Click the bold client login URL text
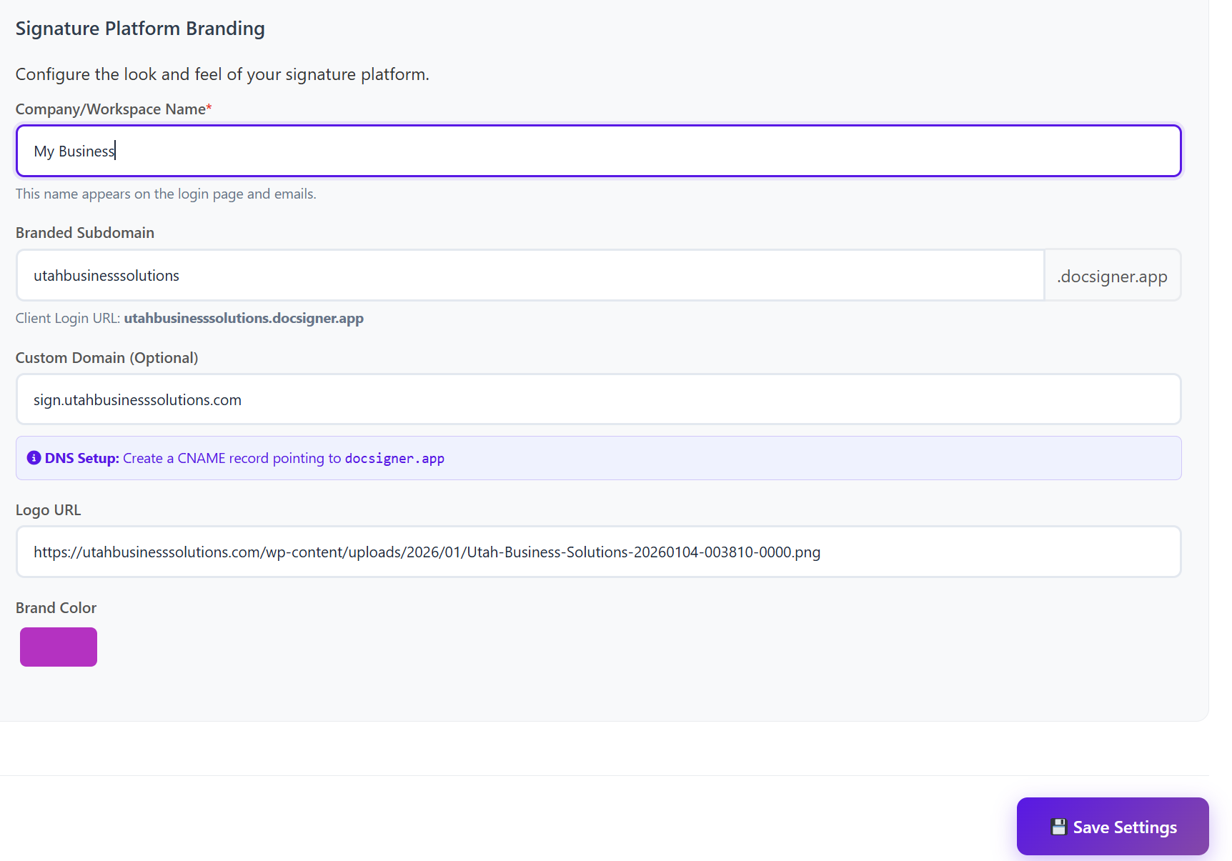Screen dimensions: 1232x861 pos(243,318)
